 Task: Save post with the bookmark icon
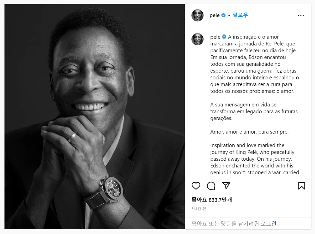(x=302, y=186)
